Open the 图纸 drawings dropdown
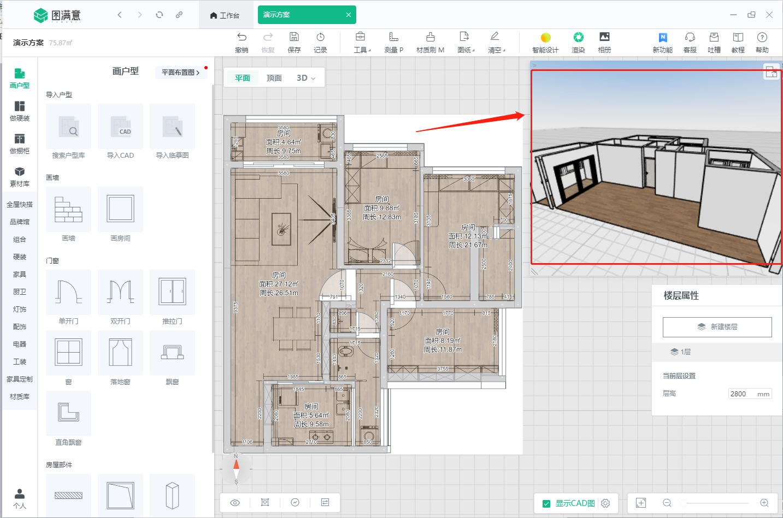Viewport: 783px width, 518px height. tap(465, 41)
